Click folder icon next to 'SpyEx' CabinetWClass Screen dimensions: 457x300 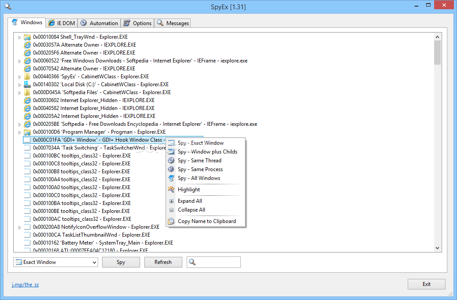tap(27, 77)
